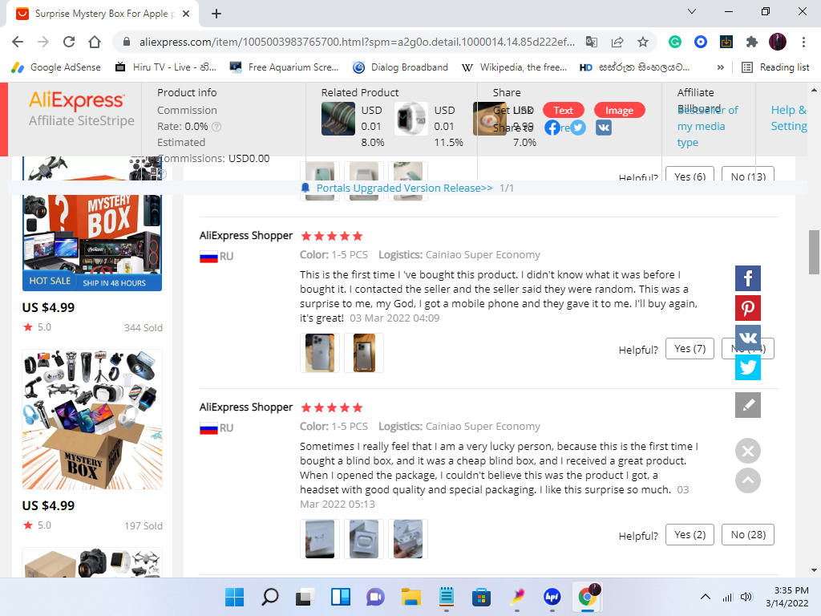Open Windows taskbar search
Image resolution: width=821 pixels, height=616 pixels.
pos(269,597)
